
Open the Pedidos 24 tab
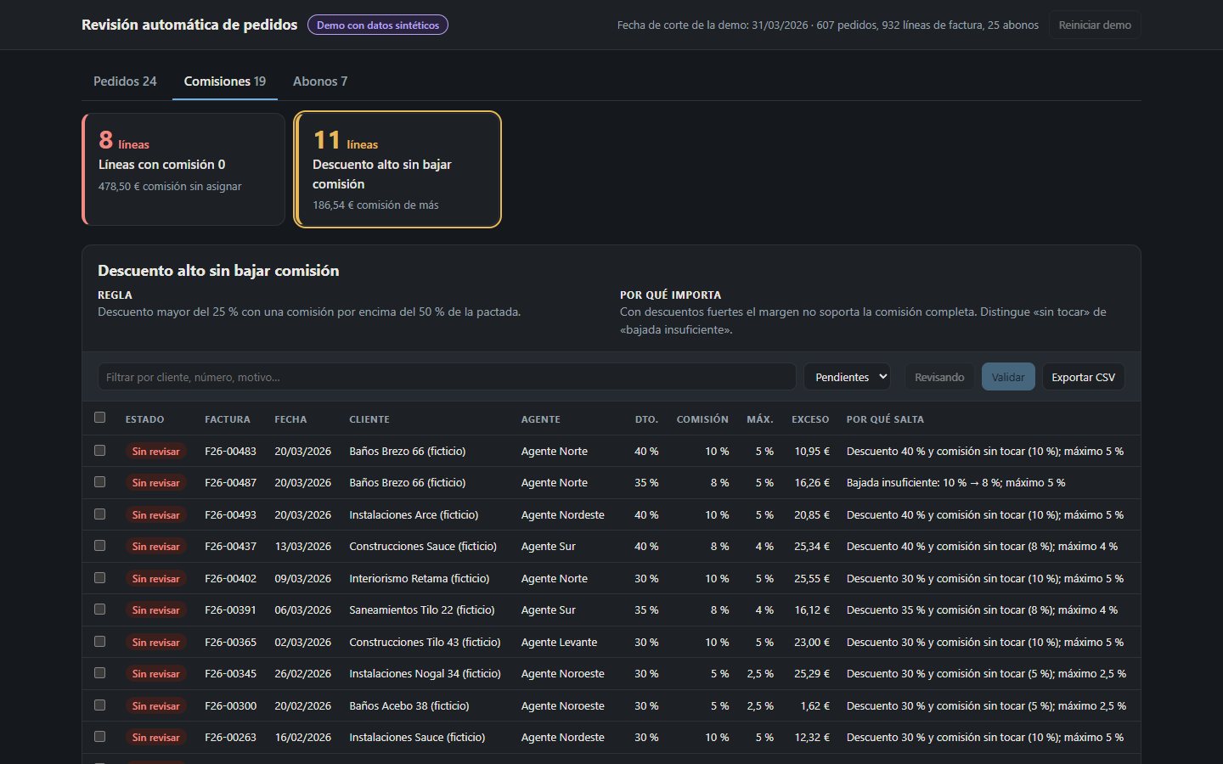pyautogui.click(x=125, y=81)
